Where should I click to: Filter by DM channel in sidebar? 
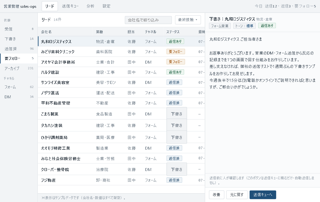[19, 97]
